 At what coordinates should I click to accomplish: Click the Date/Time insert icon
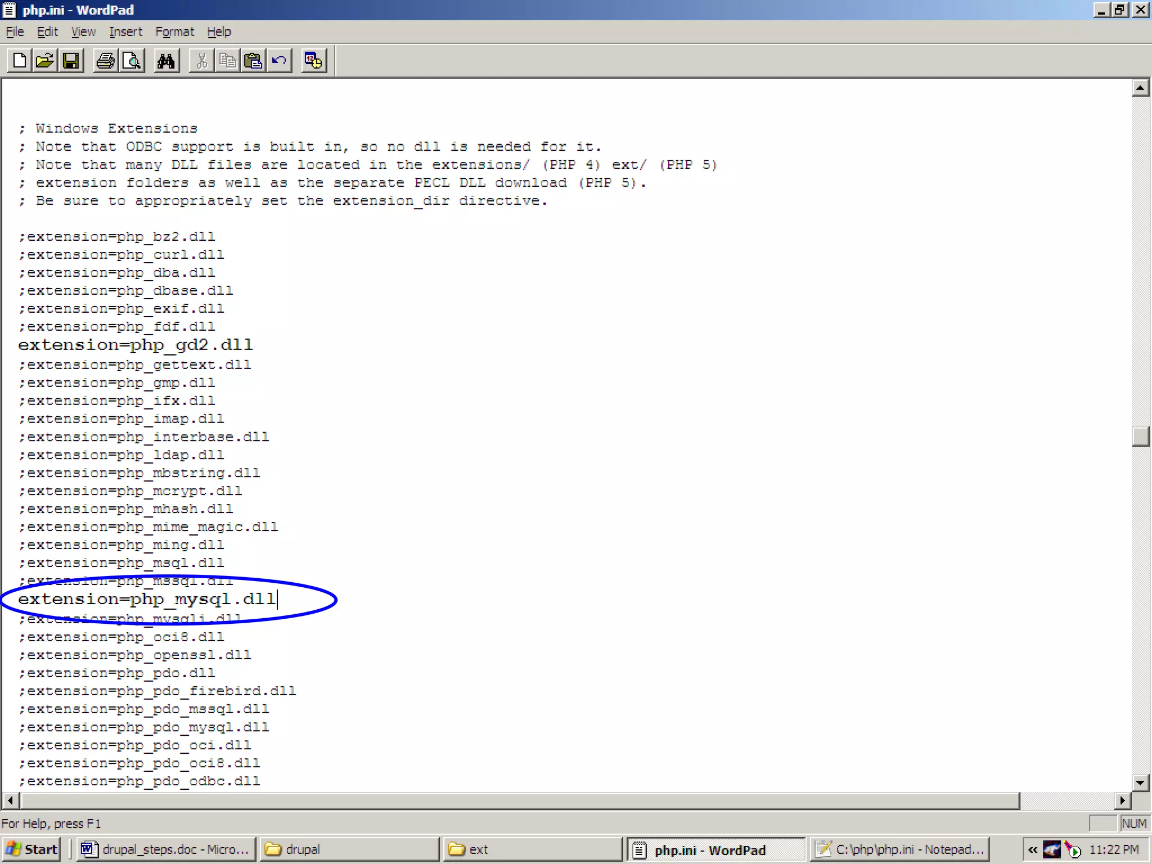click(313, 61)
